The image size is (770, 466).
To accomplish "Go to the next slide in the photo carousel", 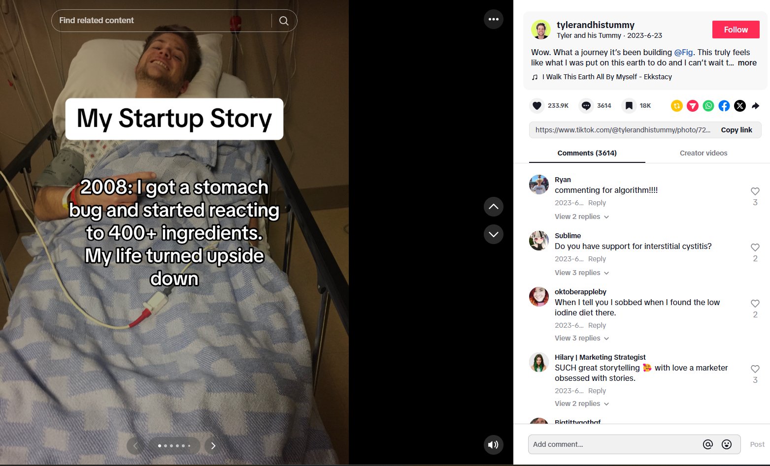I will pos(213,446).
